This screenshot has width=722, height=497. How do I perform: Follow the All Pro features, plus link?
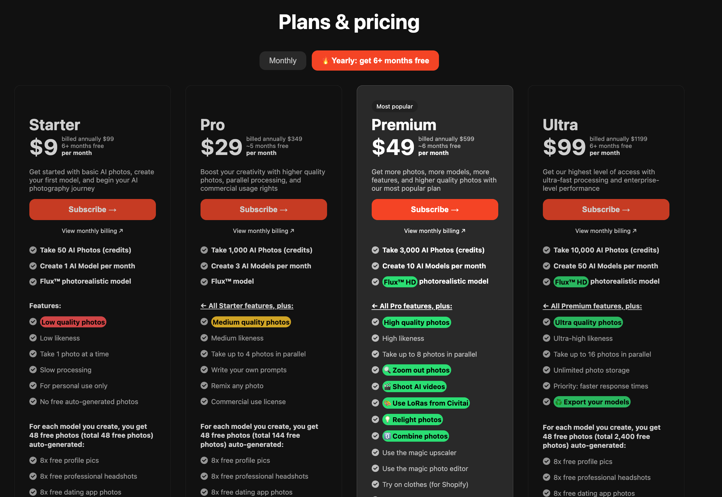412,306
